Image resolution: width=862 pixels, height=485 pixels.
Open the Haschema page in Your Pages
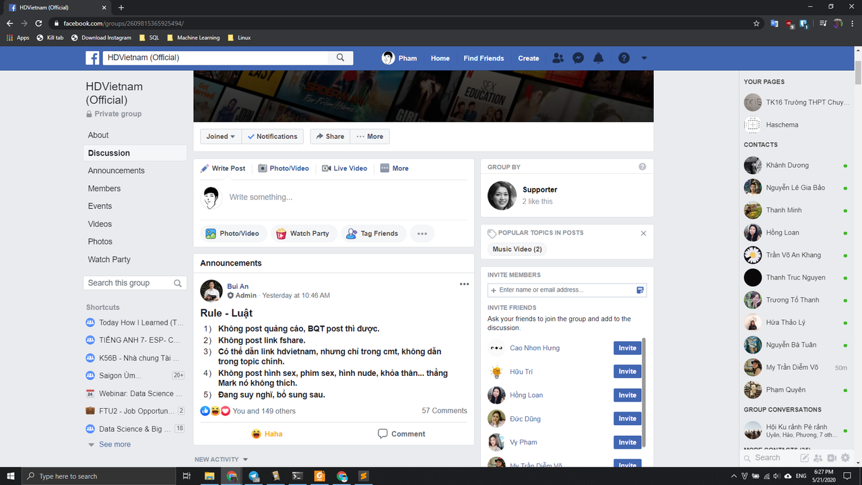click(x=796, y=125)
